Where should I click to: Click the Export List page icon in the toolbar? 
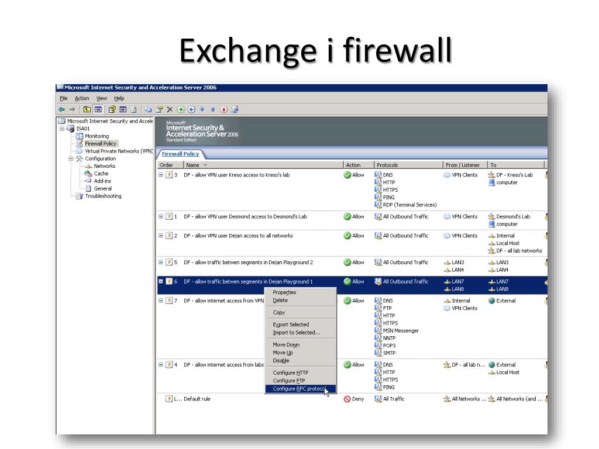pos(134,109)
